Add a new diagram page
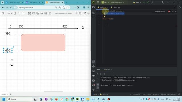This screenshot has height=102, width=182. click(x=11, y=94)
